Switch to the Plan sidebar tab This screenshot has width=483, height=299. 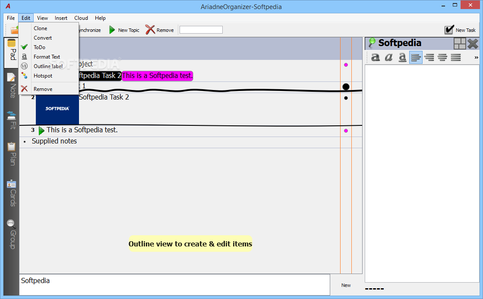point(12,154)
